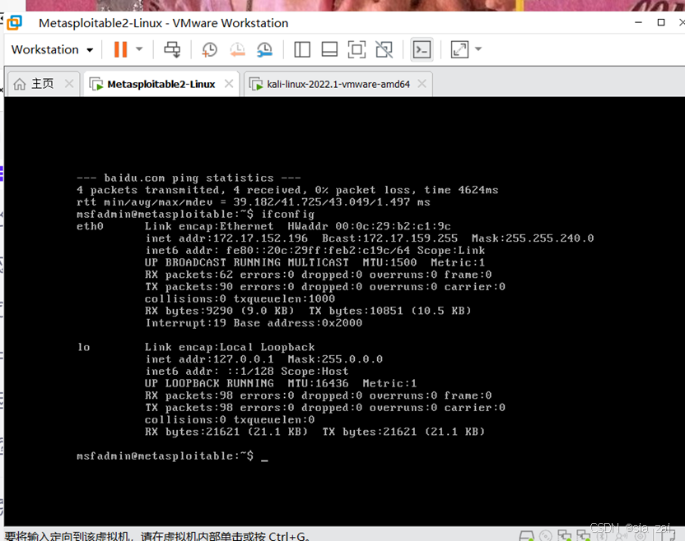Click the CD/DVD status icon in status bar
This screenshot has width=685, height=541.
point(545,534)
